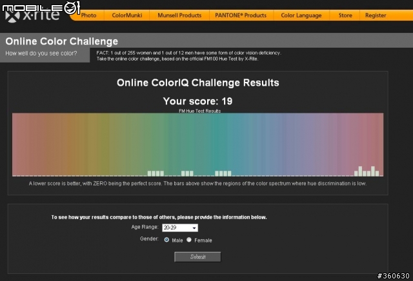This screenshot has width=413, height=281.
Task: Click the Register link in navigation
Action: click(x=376, y=15)
